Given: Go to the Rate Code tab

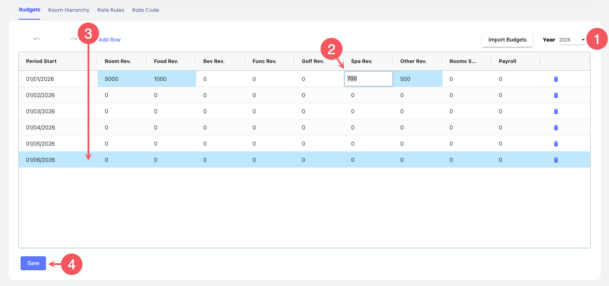Looking at the screenshot, I should point(145,10).
